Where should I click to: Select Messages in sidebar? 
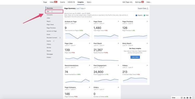[x=50, y=54]
